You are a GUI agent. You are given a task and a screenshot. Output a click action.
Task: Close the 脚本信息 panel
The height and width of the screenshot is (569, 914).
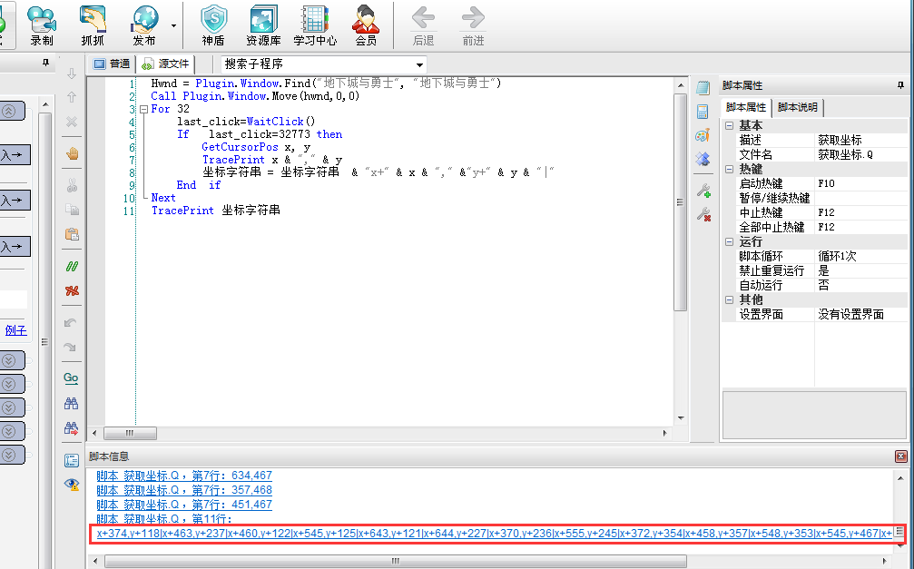pos(901,456)
